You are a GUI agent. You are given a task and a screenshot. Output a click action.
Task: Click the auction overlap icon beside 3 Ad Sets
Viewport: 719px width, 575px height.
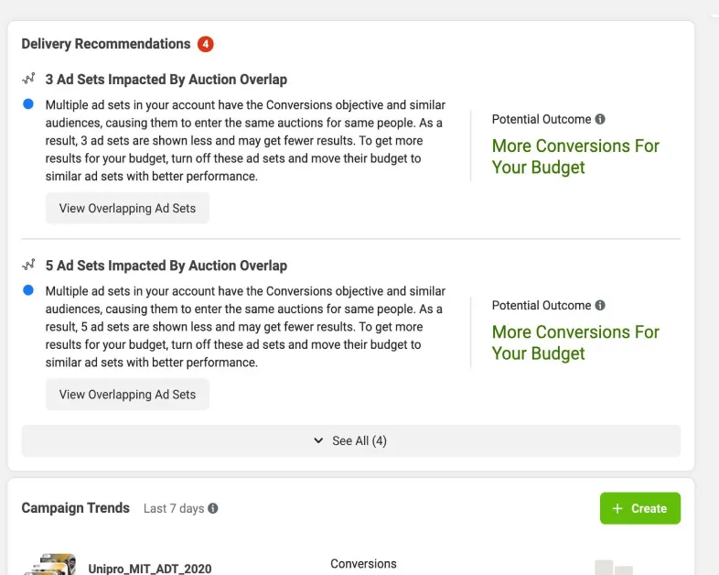tap(28, 80)
